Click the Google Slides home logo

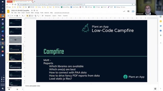pos(8,11)
